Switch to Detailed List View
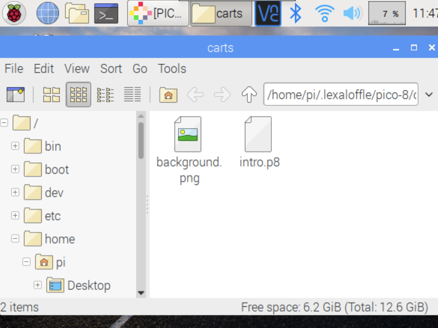This screenshot has height=328, width=438. tap(133, 94)
